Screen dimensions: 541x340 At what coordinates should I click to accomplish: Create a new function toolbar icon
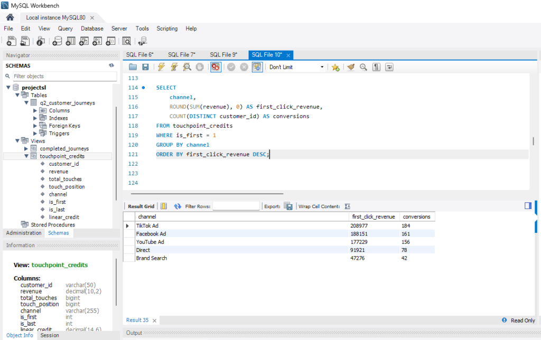tap(110, 41)
